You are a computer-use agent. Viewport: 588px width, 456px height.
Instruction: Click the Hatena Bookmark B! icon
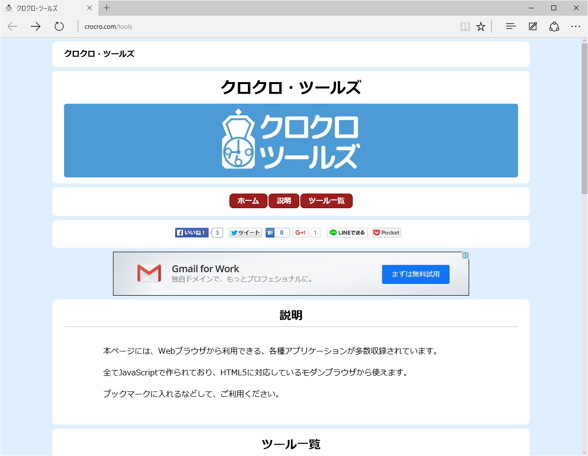pos(271,232)
